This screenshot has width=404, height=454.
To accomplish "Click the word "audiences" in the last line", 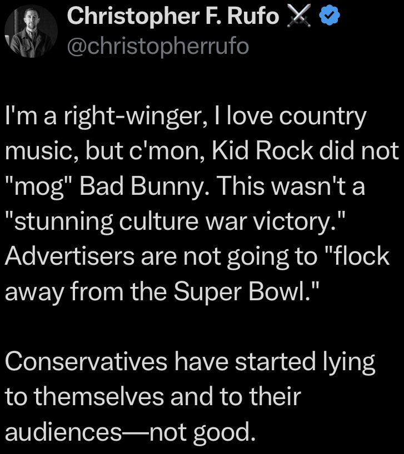I will point(62,432).
